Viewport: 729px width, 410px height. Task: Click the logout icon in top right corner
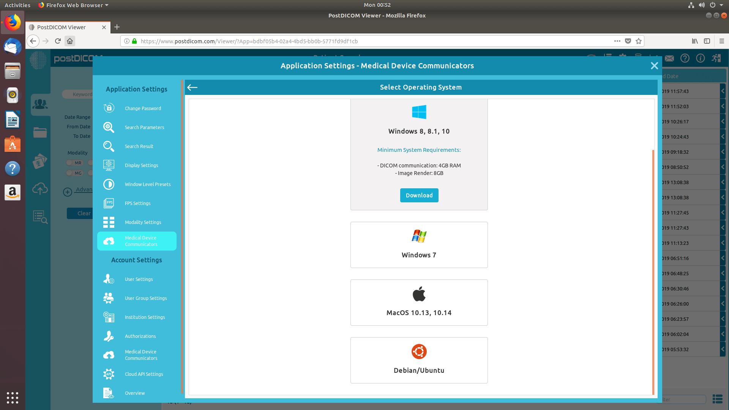point(716,58)
